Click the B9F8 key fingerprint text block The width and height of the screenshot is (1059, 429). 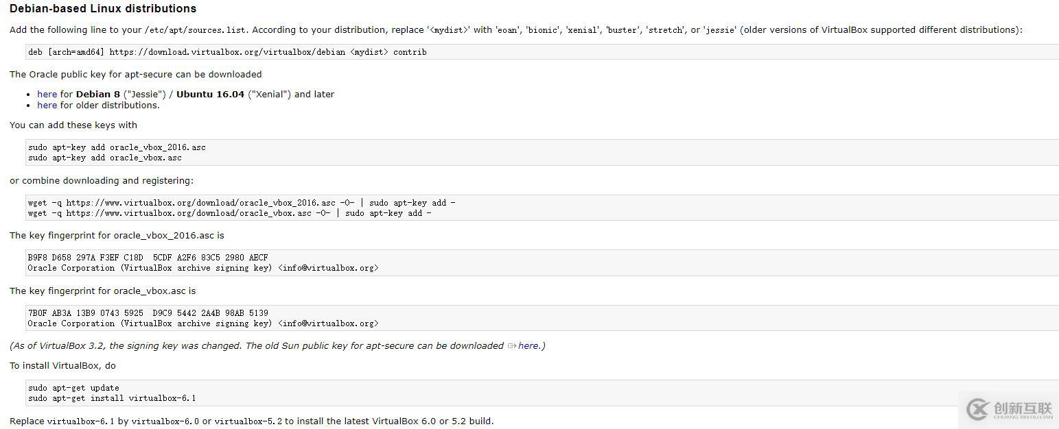point(148,257)
